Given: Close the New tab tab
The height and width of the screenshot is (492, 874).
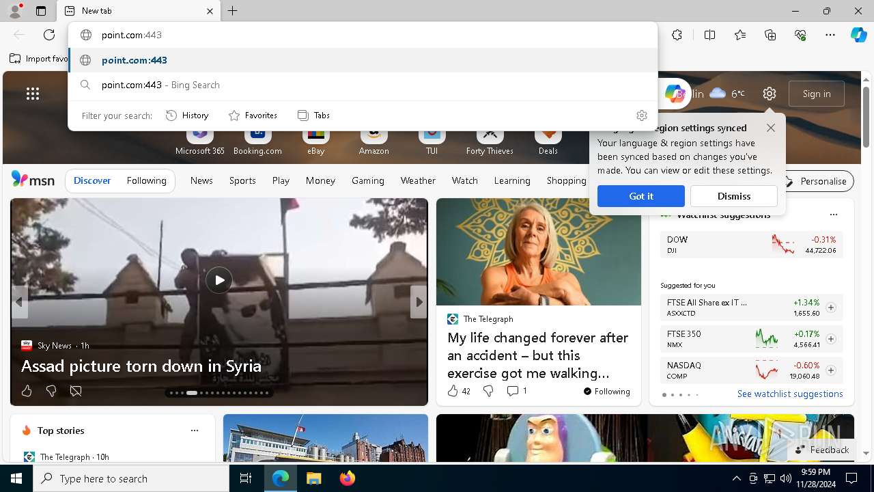Looking at the screenshot, I should (210, 11).
